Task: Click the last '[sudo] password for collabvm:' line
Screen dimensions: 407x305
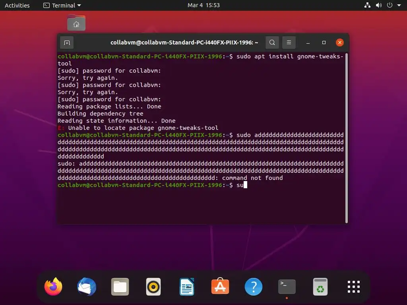Action: 109,99
